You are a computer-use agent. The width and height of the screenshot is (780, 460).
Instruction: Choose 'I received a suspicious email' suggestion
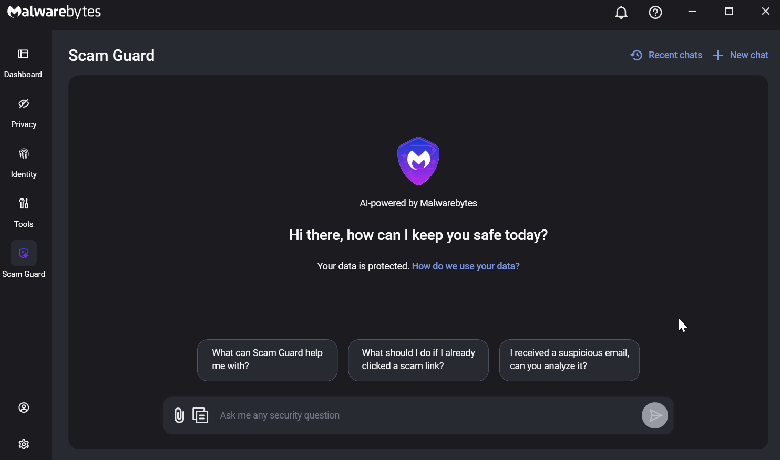click(x=569, y=360)
